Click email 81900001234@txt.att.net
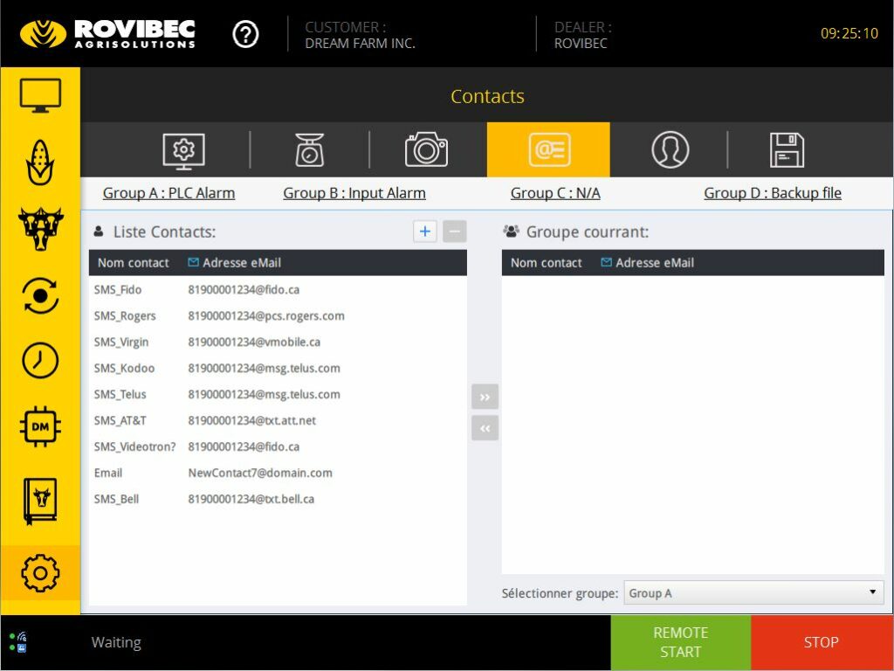This screenshot has height=671, width=894. click(x=252, y=421)
